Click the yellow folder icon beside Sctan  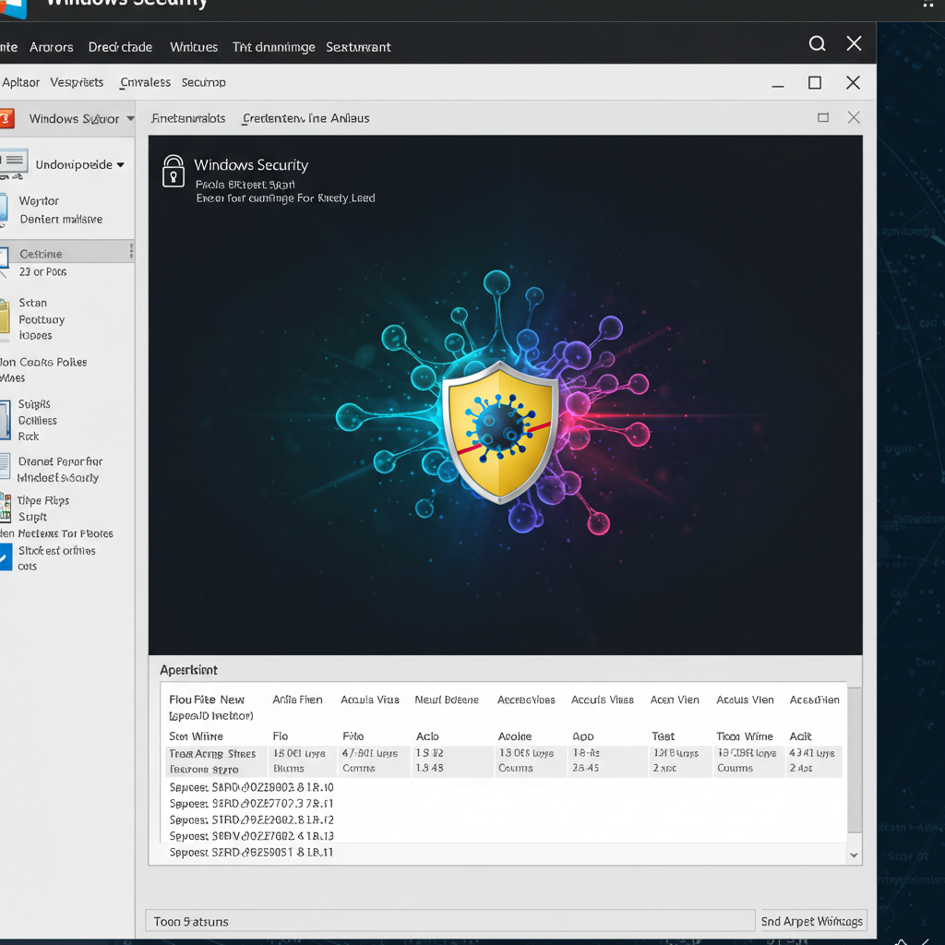click(x=5, y=317)
